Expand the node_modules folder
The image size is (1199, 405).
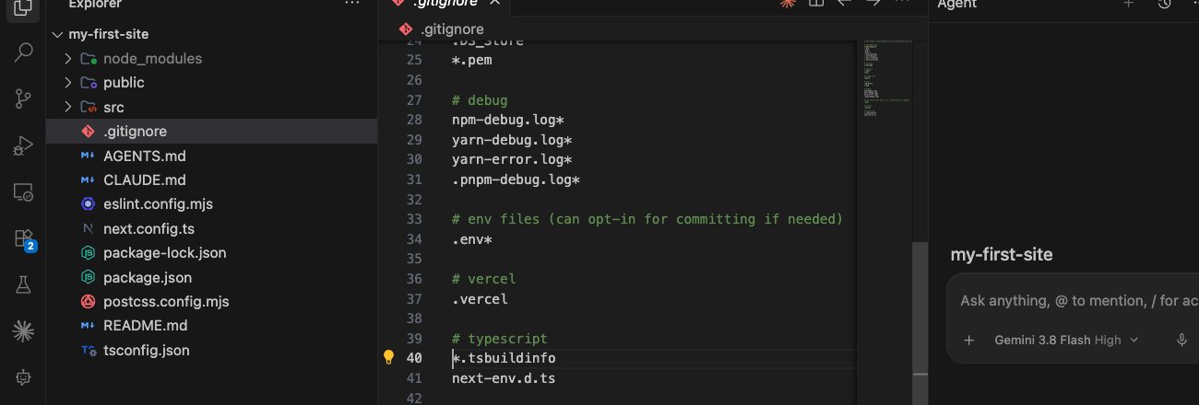(67, 58)
